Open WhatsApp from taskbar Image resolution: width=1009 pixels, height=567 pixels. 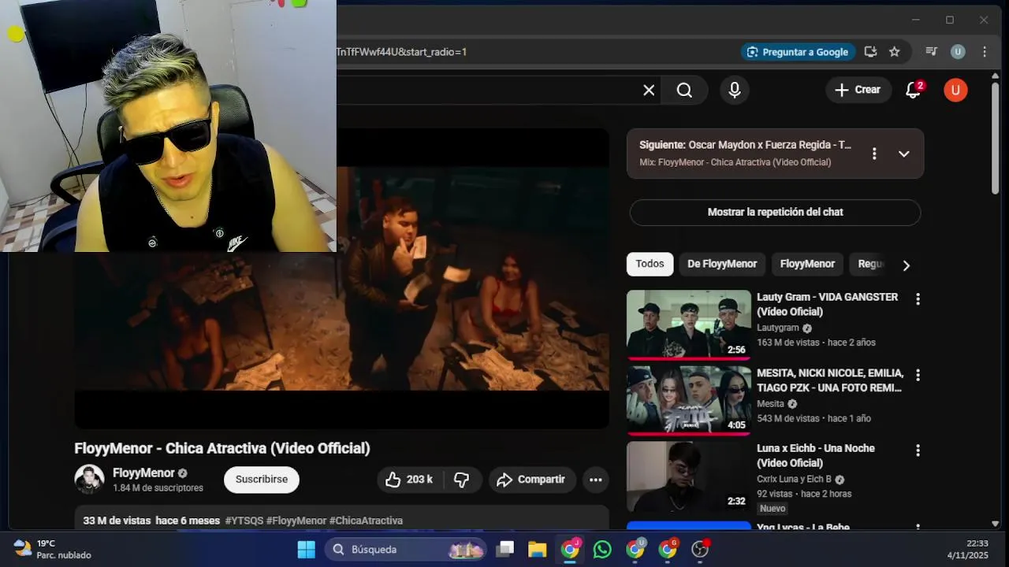click(602, 550)
